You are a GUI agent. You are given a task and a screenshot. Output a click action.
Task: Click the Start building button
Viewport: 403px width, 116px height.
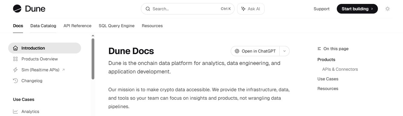pyautogui.click(x=357, y=9)
